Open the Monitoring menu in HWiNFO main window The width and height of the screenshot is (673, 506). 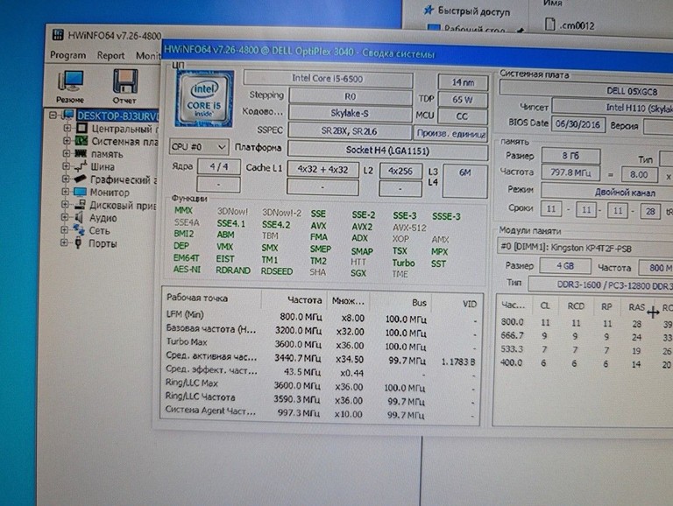(148, 56)
